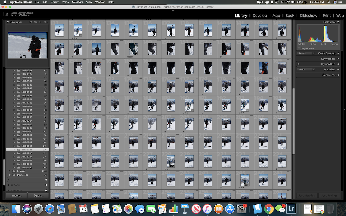Expand the Quick Develop panel
Image resolution: width=346 pixels, height=216 pixels.
pyautogui.click(x=338, y=53)
